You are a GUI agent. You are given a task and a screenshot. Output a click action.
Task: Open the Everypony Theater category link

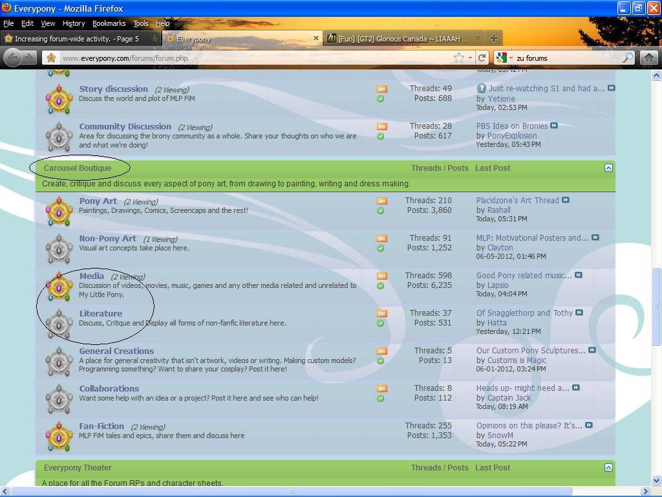[78, 468]
